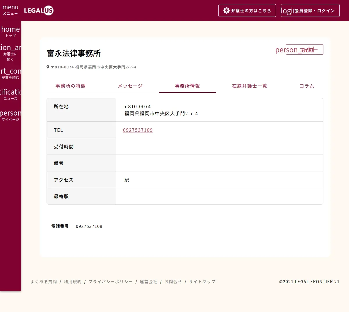
Task: Open 運営会社 footer link
Action: click(148, 282)
